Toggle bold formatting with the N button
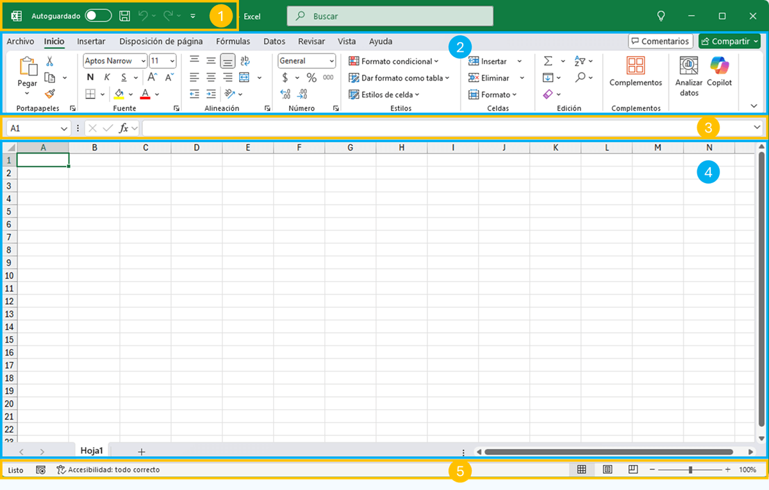 pos(90,78)
